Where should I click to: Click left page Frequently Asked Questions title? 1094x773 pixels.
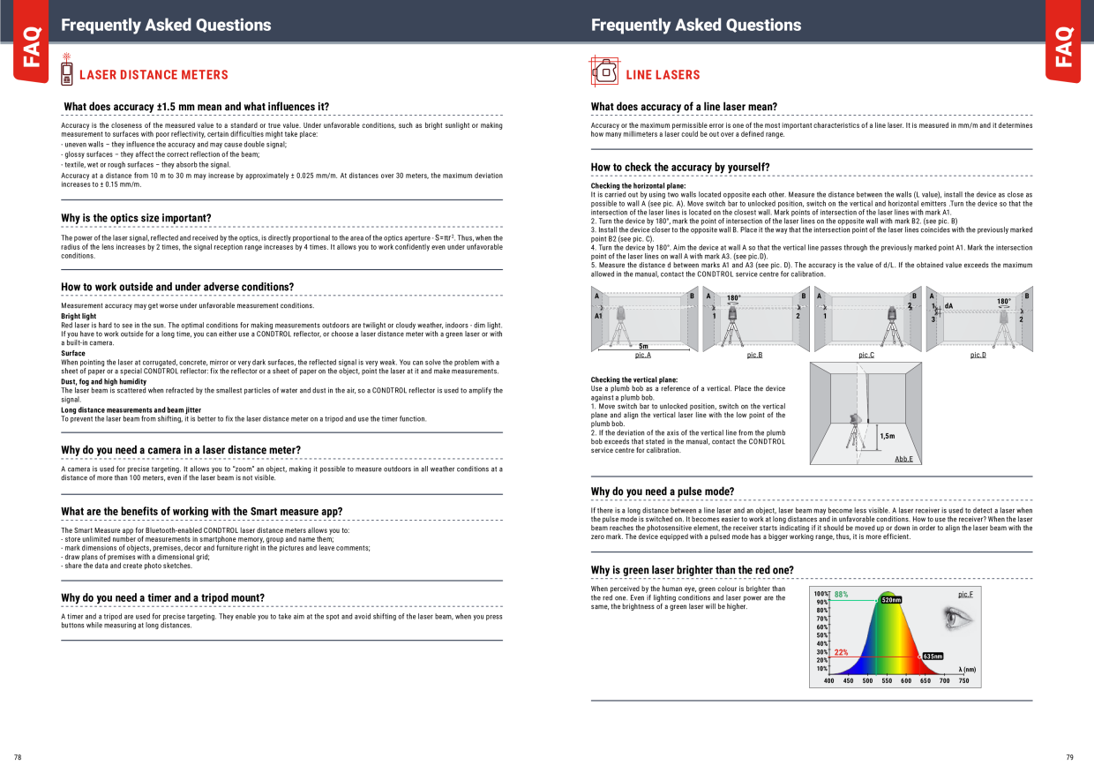pos(166,26)
